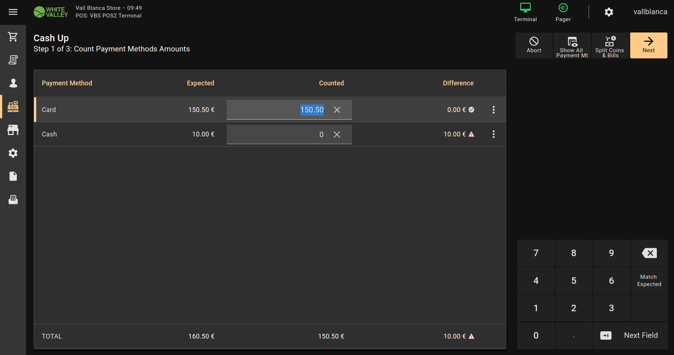The height and width of the screenshot is (355, 674).
Task: Open the vallblanca user menu
Action: 650,12
